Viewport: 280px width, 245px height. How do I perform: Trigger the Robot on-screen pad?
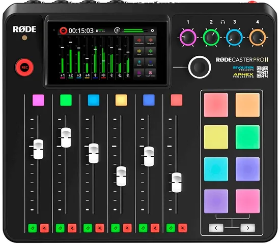(x=139, y=62)
